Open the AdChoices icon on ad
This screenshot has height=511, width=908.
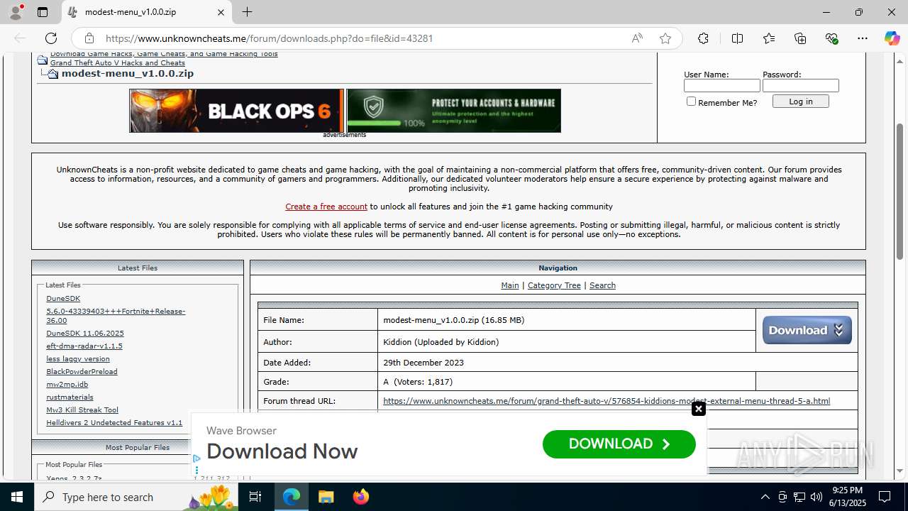click(x=196, y=459)
